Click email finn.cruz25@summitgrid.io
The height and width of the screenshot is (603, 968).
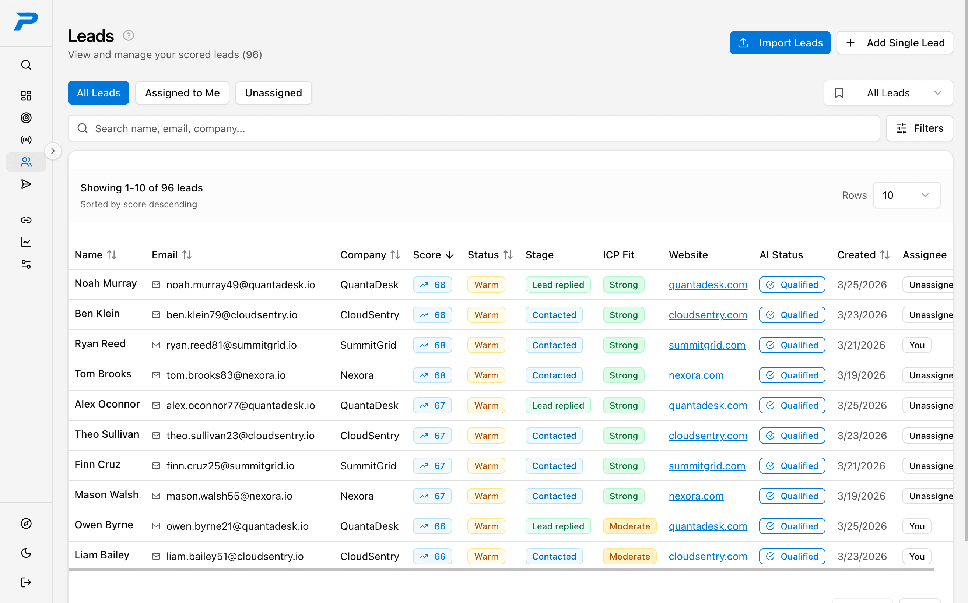coord(230,466)
